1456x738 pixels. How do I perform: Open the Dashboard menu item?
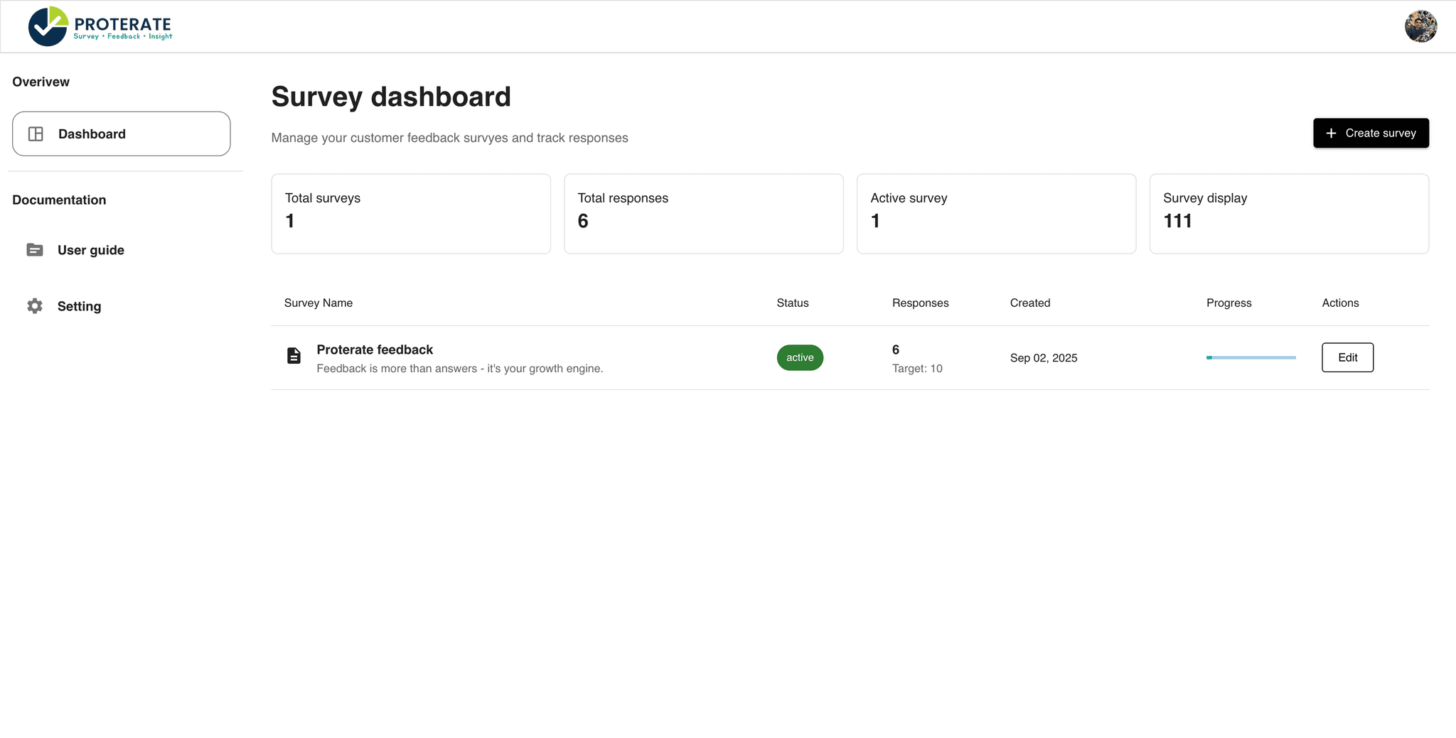121,134
